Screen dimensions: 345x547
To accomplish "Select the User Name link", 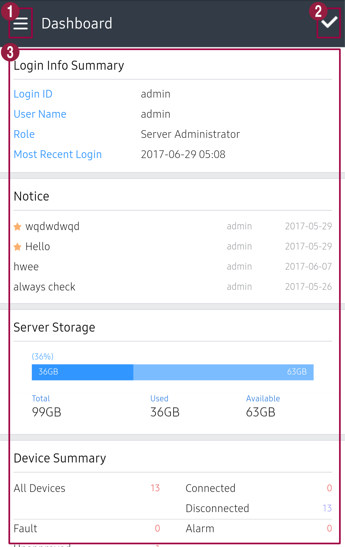I will [x=40, y=114].
